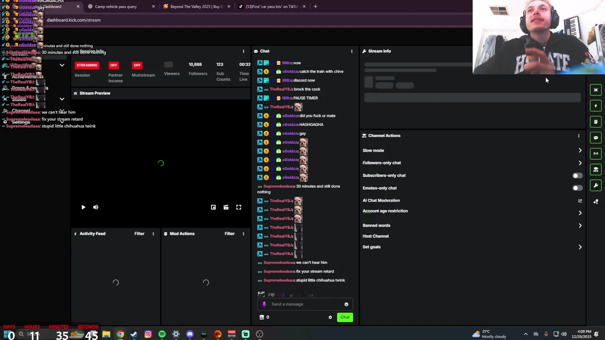Click the 123 Sub Counts value

[220, 64]
